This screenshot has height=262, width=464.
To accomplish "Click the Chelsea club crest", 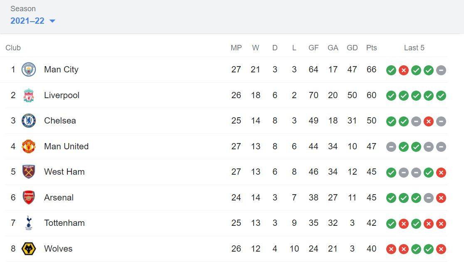I will pyautogui.click(x=29, y=121).
